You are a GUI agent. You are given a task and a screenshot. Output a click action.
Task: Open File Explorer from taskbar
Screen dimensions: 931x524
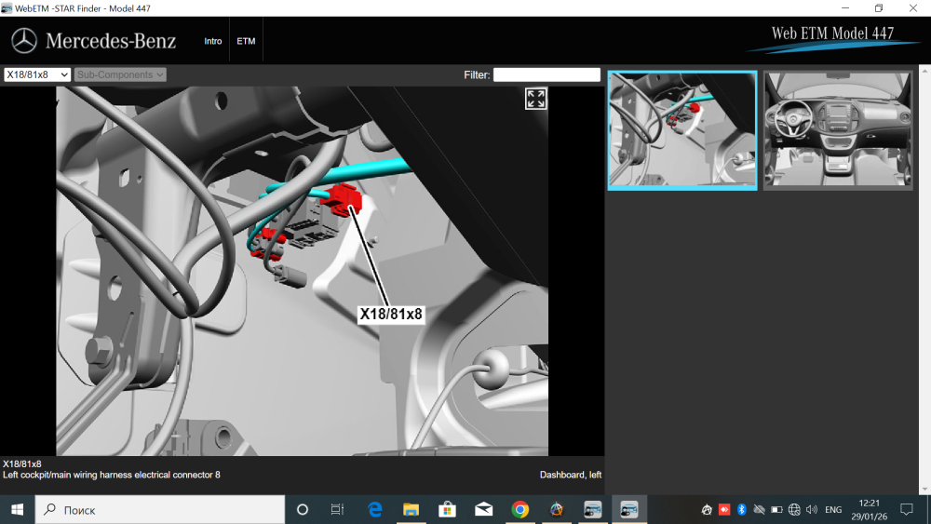click(411, 510)
